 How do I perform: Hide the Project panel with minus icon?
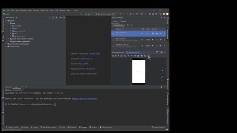(x=64, y=18)
